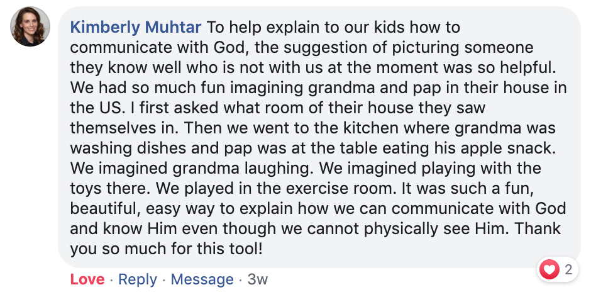Select Message below the comment

(x=202, y=279)
